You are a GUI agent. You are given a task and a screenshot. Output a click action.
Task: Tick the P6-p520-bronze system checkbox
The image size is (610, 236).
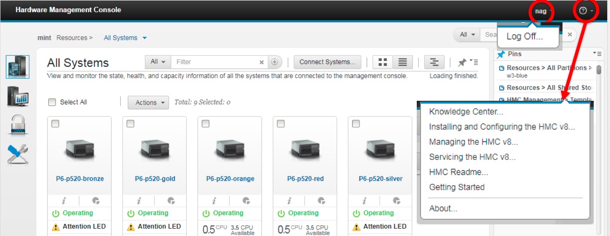pyautogui.click(x=55, y=124)
